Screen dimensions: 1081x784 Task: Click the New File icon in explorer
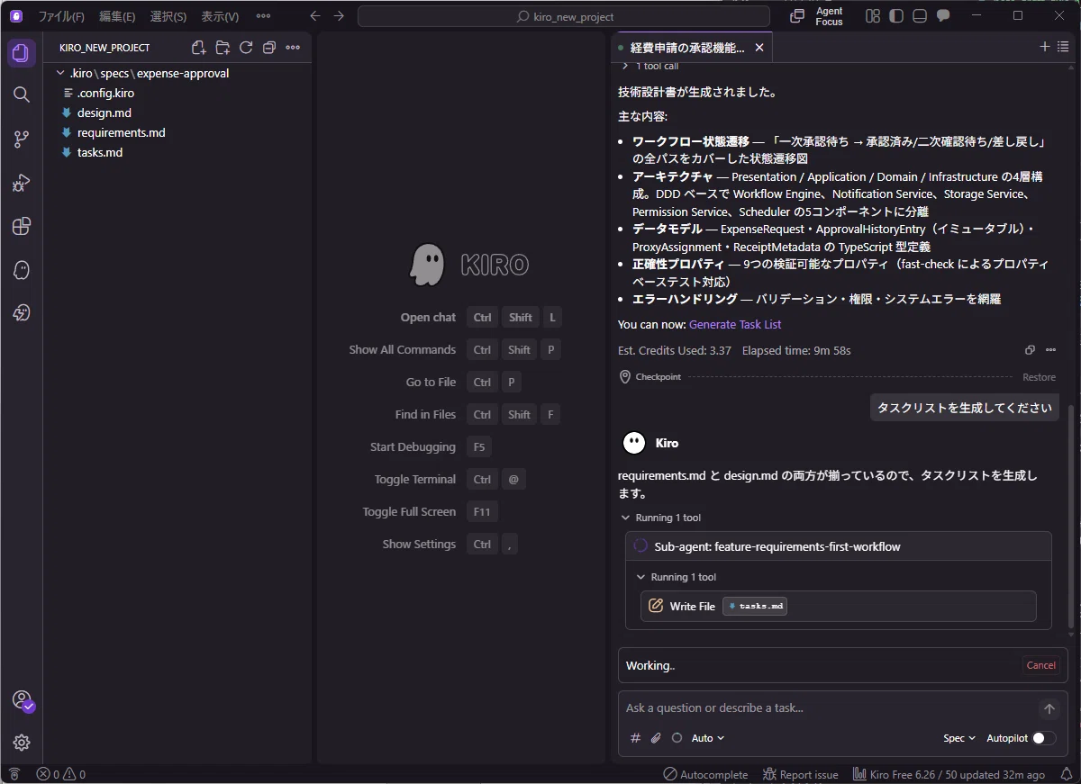tap(199, 48)
